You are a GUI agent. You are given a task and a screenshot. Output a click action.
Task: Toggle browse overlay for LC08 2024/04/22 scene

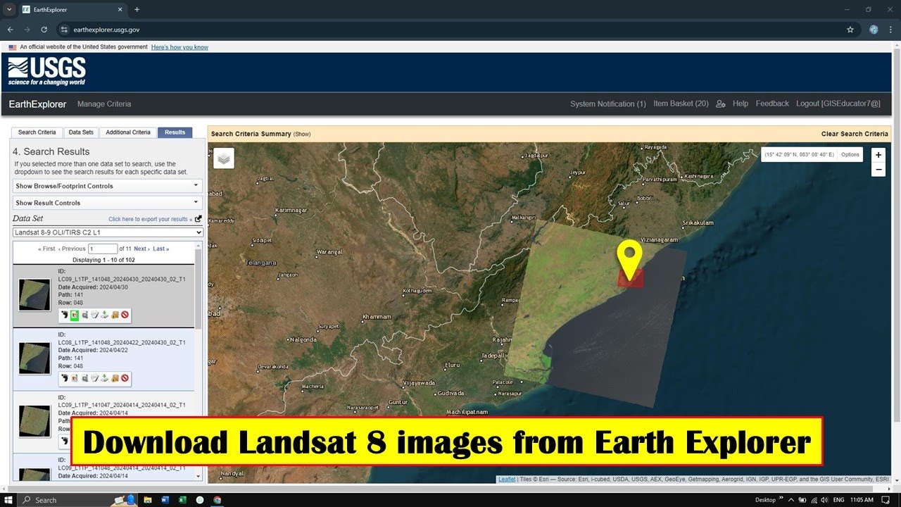click(75, 378)
